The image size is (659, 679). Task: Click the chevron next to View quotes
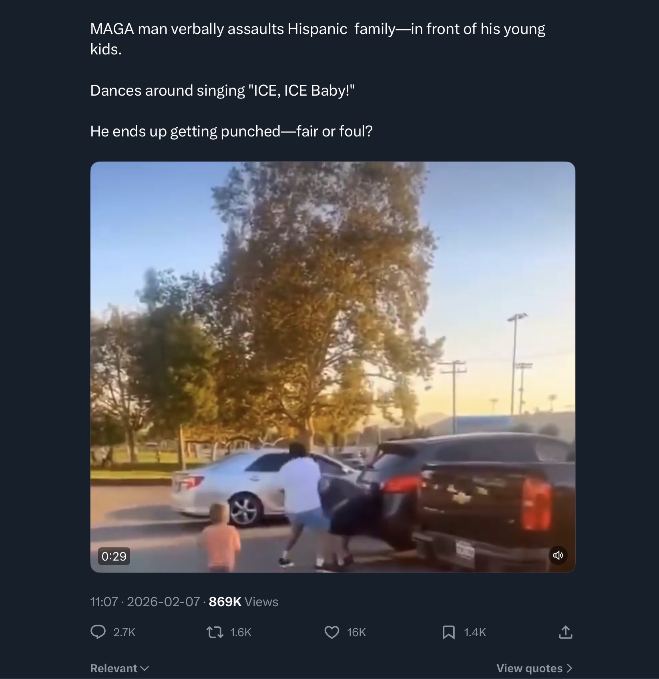(x=569, y=668)
